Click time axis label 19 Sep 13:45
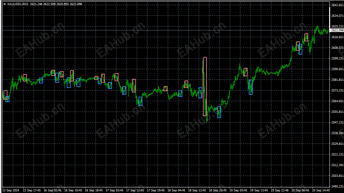 [x=259, y=190]
